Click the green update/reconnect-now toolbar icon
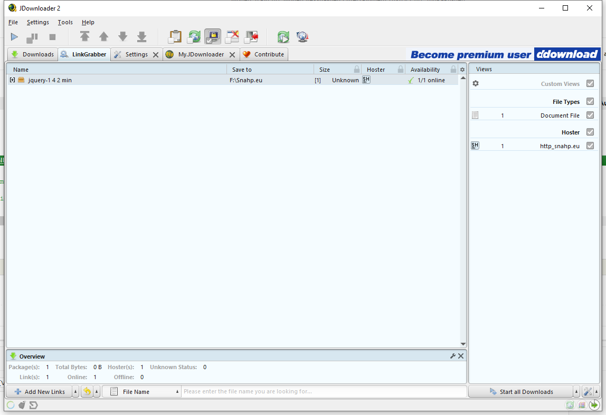The height and width of the screenshot is (415, 606). 283,37
